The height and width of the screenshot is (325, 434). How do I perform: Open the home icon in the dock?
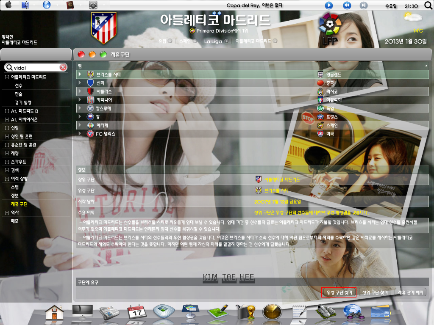point(54,313)
